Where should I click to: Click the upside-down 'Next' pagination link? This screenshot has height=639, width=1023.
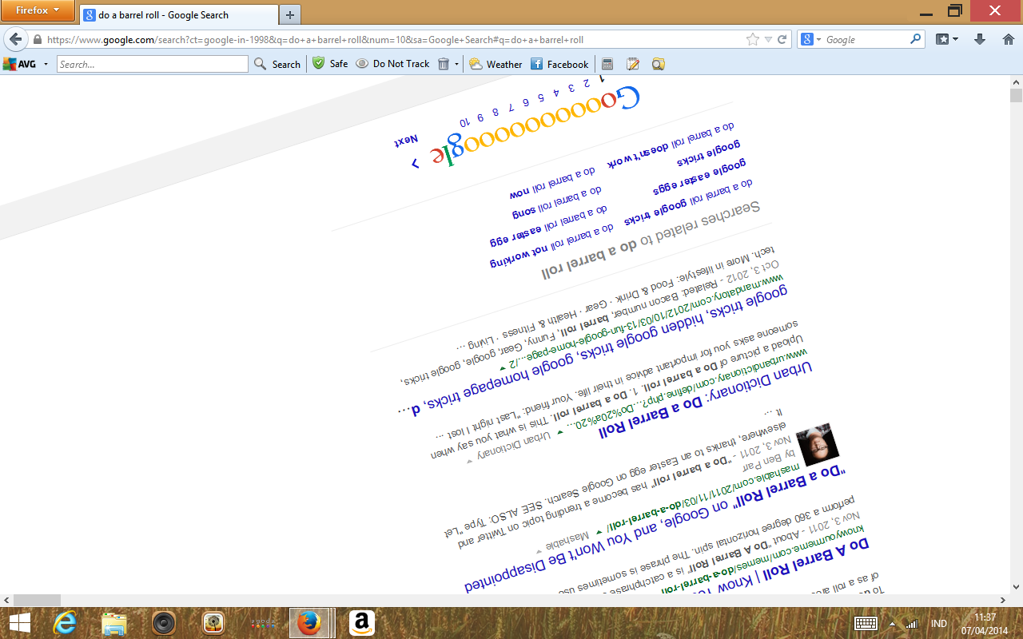coord(406,141)
